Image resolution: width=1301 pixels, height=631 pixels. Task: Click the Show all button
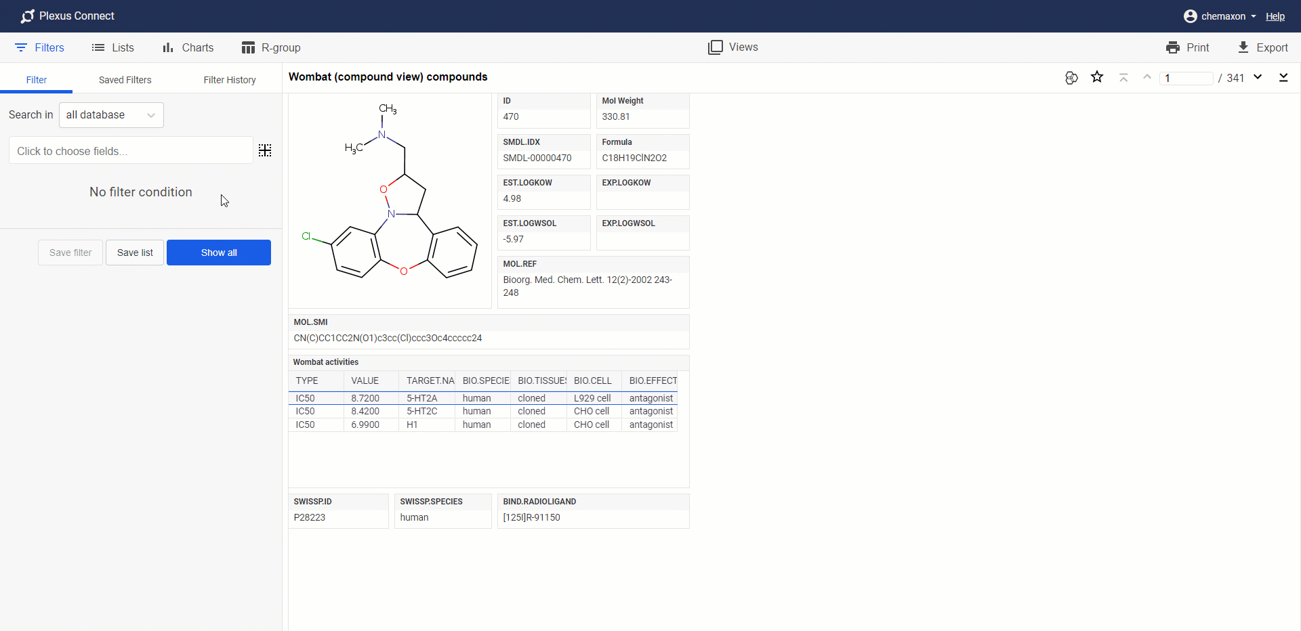[218, 252]
